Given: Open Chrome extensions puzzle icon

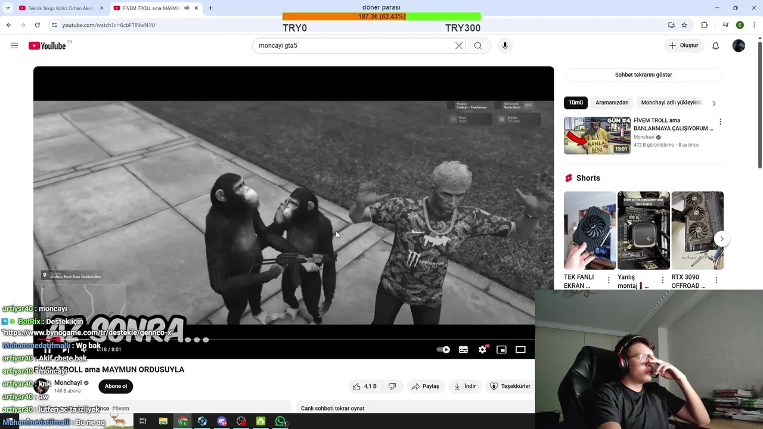Looking at the screenshot, I should click(705, 25).
